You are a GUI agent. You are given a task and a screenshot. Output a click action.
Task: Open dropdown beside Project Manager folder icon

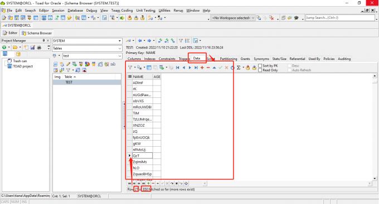(x=20, y=47)
